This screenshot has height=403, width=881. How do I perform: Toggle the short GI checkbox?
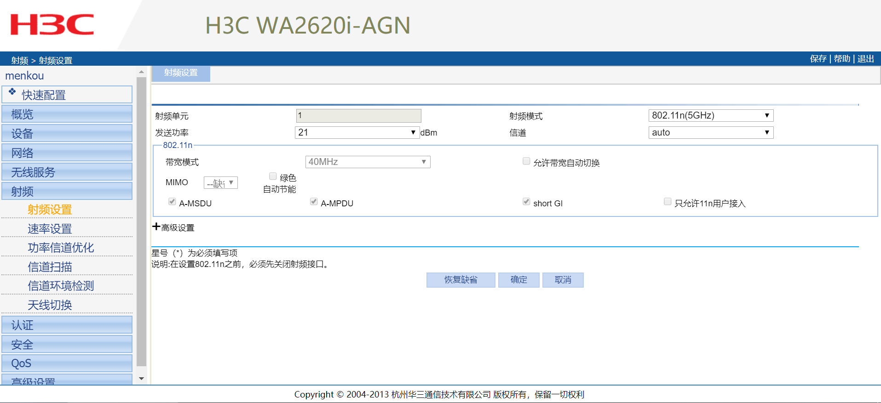(526, 201)
